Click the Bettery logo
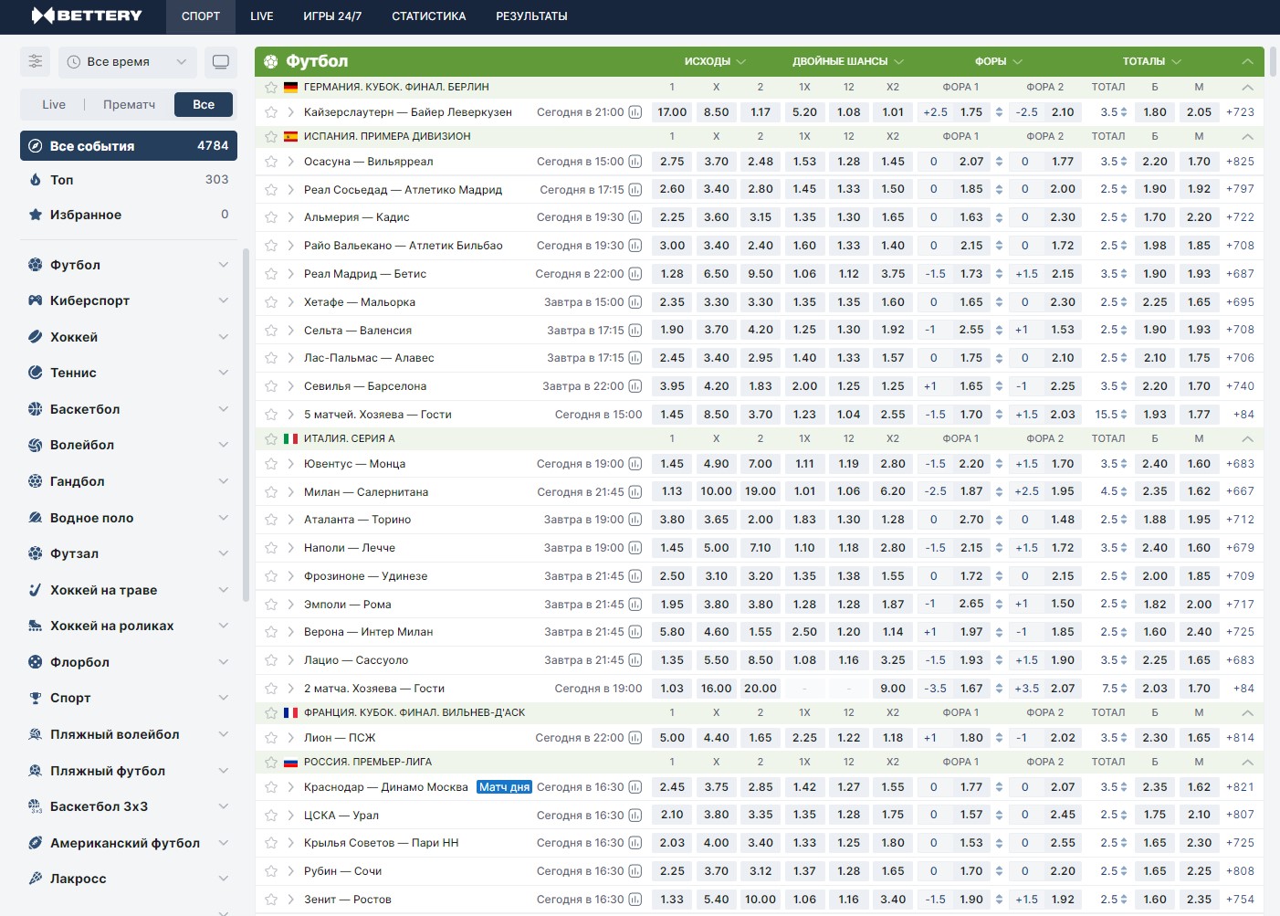This screenshot has width=1280, height=916. 87,16
